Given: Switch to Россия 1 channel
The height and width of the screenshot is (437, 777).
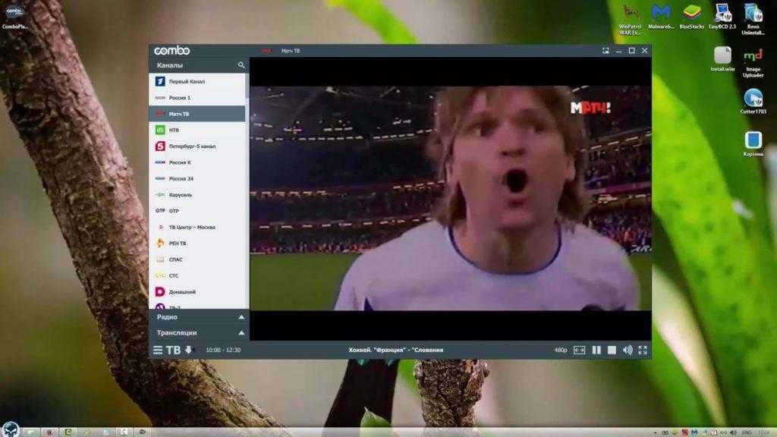Looking at the screenshot, I should [x=180, y=98].
